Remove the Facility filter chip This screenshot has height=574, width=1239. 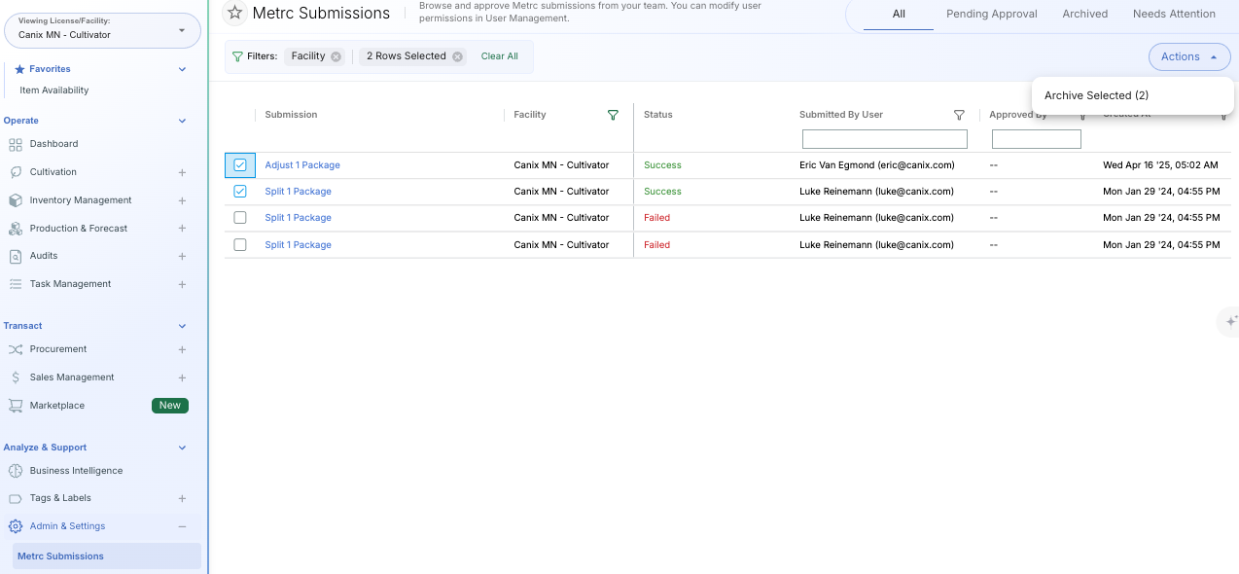(x=336, y=56)
